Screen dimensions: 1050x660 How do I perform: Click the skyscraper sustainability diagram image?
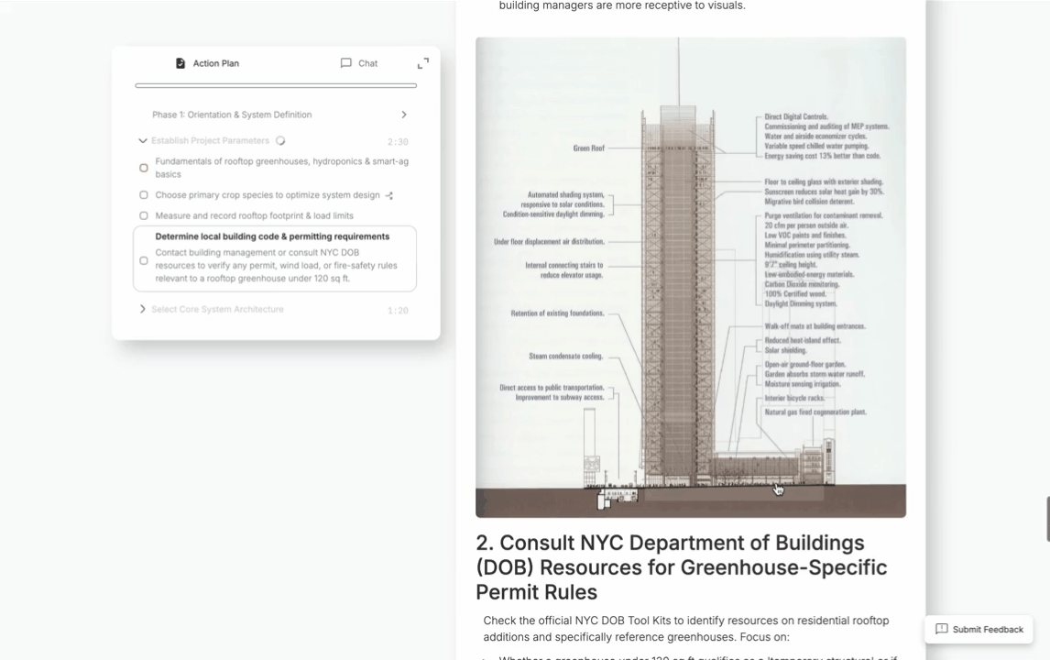[691, 278]
